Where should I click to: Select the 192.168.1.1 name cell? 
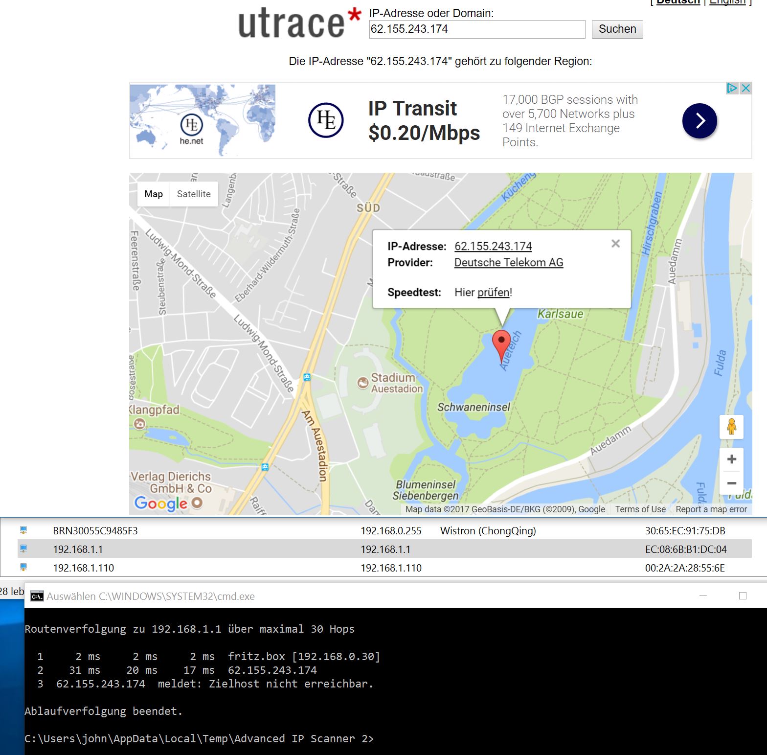78,549
